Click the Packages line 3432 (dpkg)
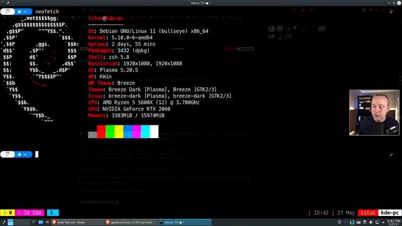Image resolution: width=402 pixels, height=226 pixels. pyautogui.click(x=119, y=50)
